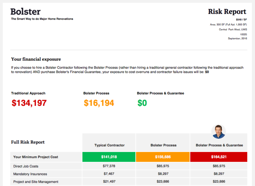
Task: Select $8,297 in Bolster Process & Guarantee column
Action: pos(219,174)
